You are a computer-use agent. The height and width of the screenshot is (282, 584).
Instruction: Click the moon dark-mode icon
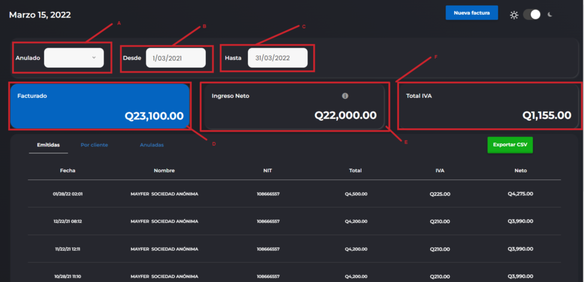click(x=550, y=15)
